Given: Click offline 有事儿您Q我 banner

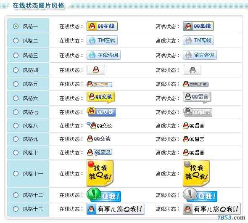Looking at the screenshot, I should click(x=211, y=209).
